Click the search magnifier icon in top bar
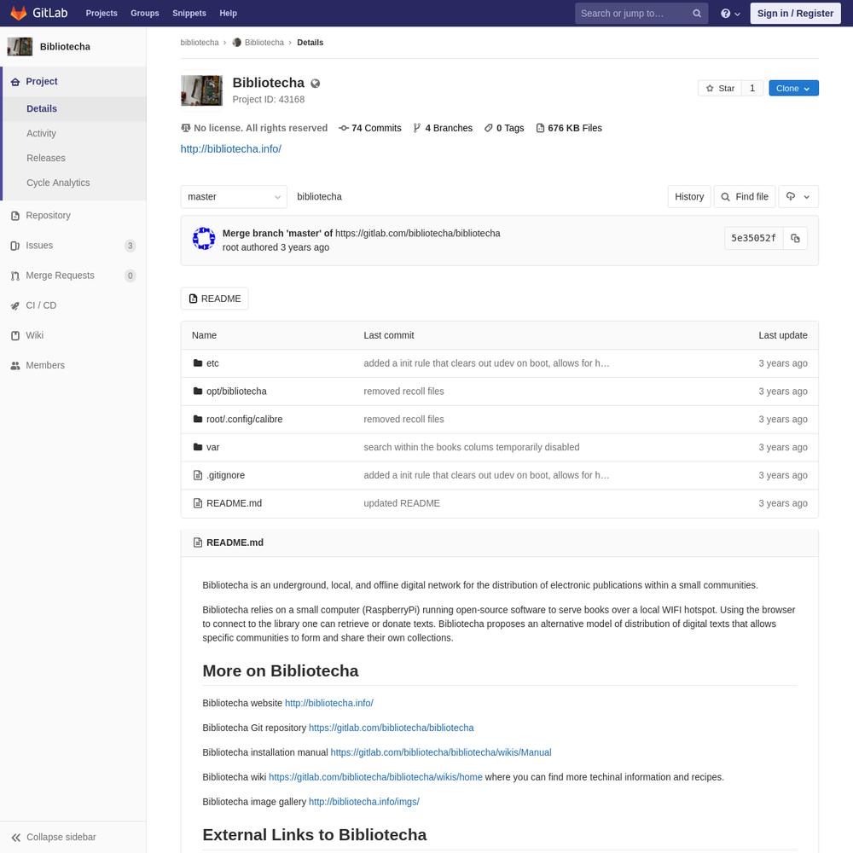This screenshot has width=853, height=853. click(x=697, y=14)
